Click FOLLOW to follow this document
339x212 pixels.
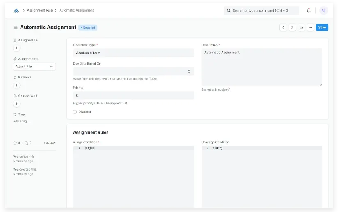(50, 143)
